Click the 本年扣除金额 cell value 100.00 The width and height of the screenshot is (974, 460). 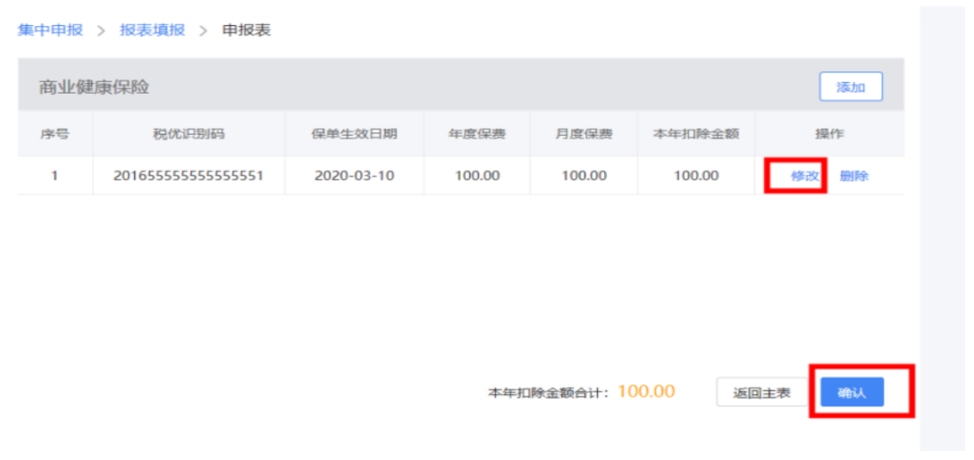pos(695,176)
